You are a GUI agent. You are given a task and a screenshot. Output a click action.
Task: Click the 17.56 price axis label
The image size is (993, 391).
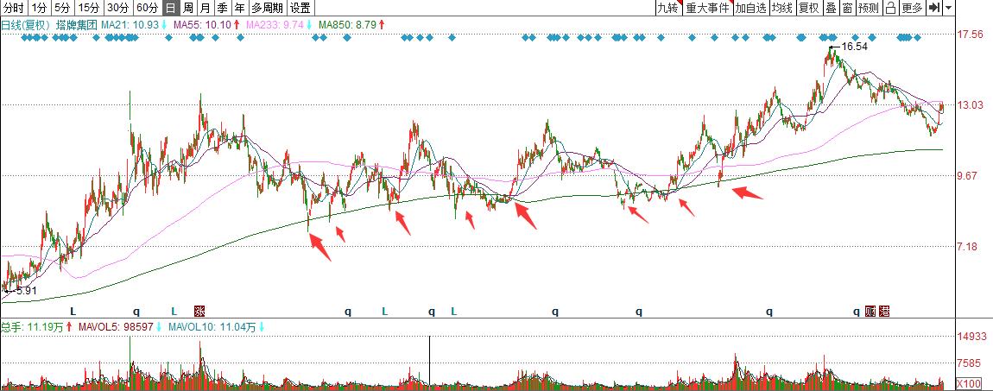[x=969, y=35]
